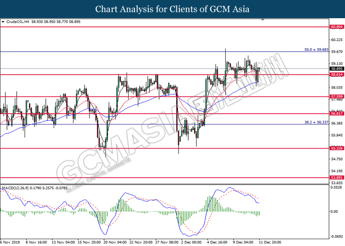This screenshot has height=246, width=345.
Task: Click the 20 Nov 04:00 time label
Action: pyautogui.click(x=115, y=242)
